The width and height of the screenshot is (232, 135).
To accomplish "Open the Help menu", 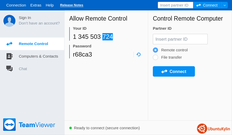I will point(50,5).
